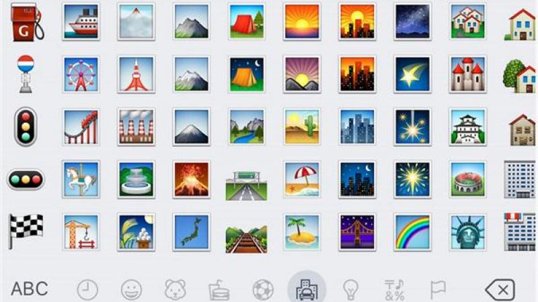Open symbols emoji tab
The height and width of the screenshot is (302, 538).
(394, 290)
